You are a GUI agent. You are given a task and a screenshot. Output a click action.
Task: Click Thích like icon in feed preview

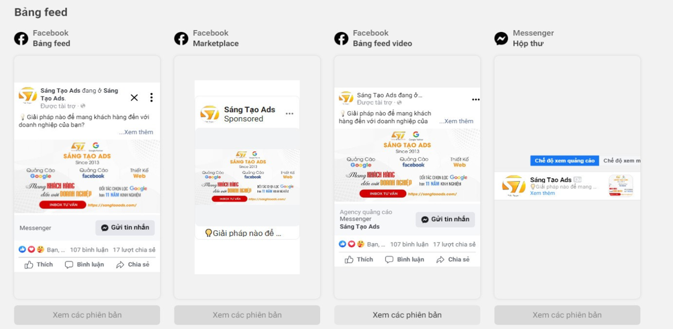[x=29, y=265]
